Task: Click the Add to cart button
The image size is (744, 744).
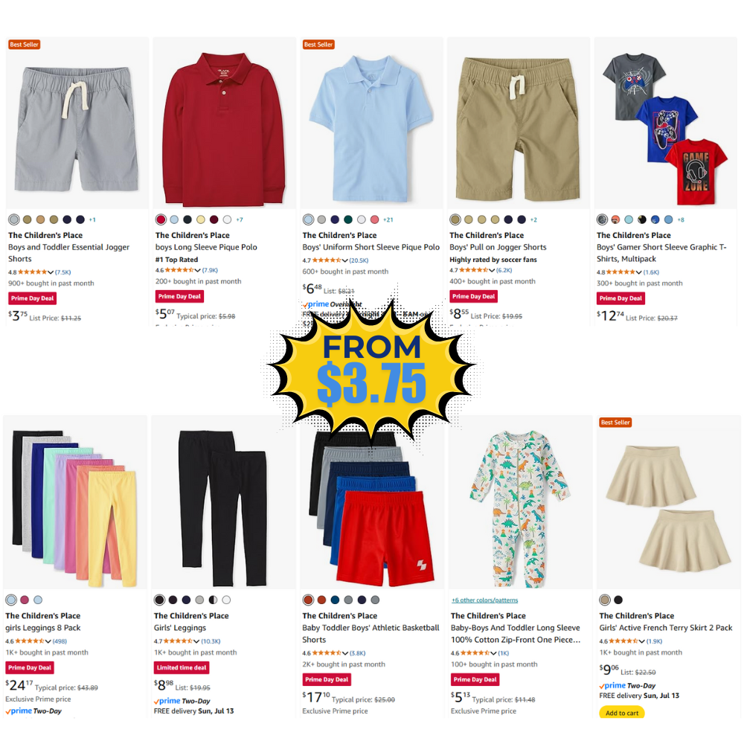Action: tap(622, 713)
